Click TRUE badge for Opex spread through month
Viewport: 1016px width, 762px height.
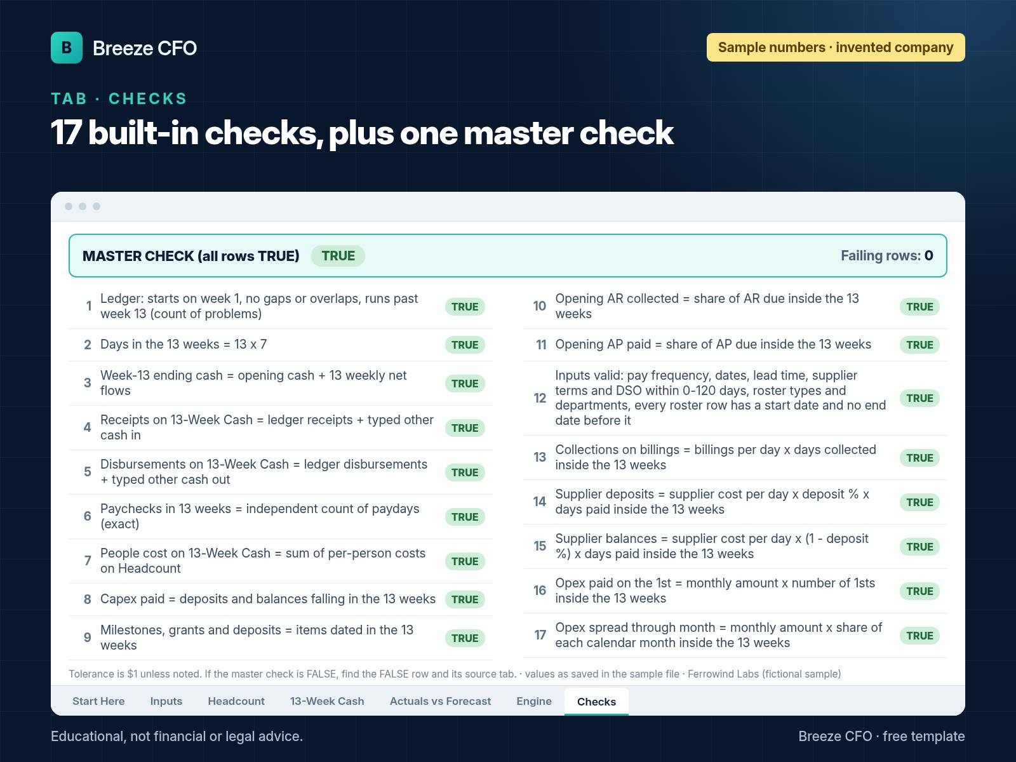click(x=919, y=636)
